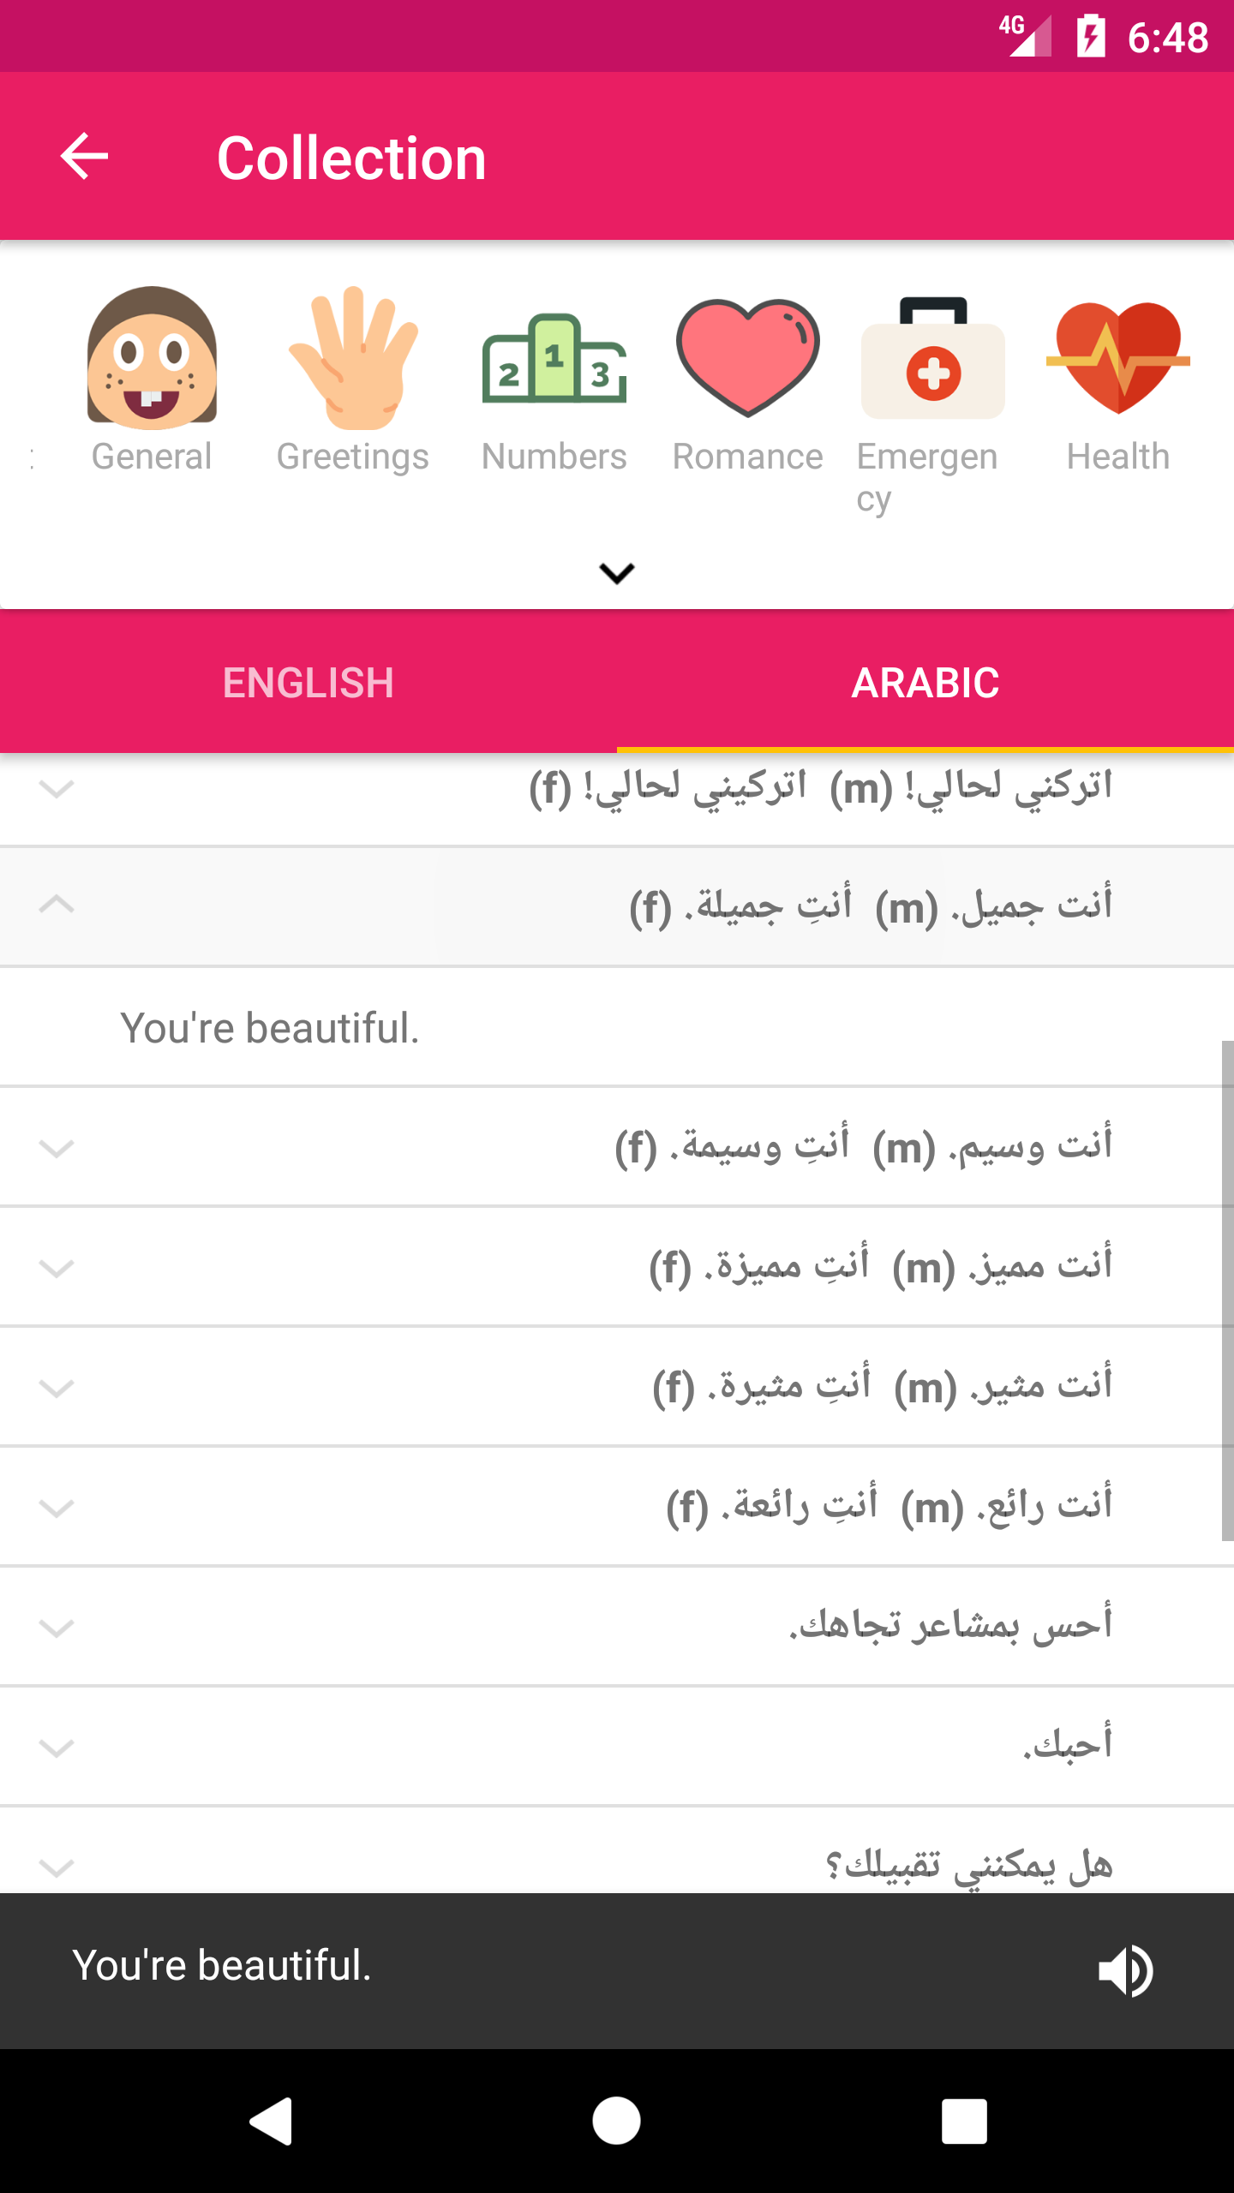Viewport: 1234px width, 2193px height.
Task: Switch to the ARABIC tab
Action: pos(925,683)
